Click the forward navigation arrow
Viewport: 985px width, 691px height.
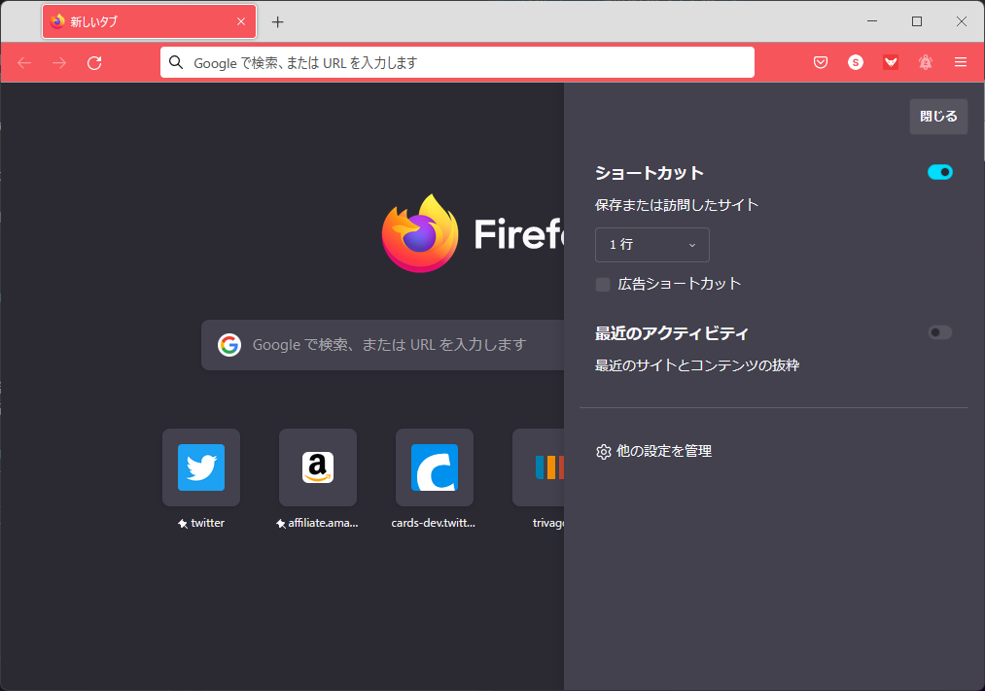(x=58, y=62)
